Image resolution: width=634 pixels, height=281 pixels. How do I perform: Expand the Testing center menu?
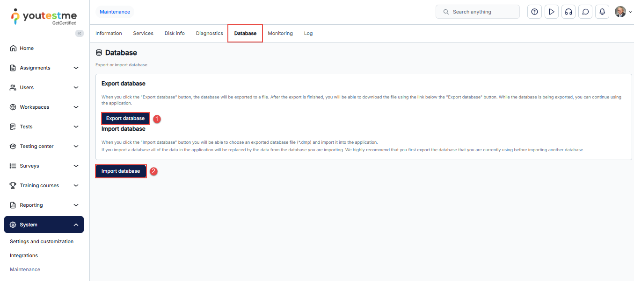coord(44,146)
